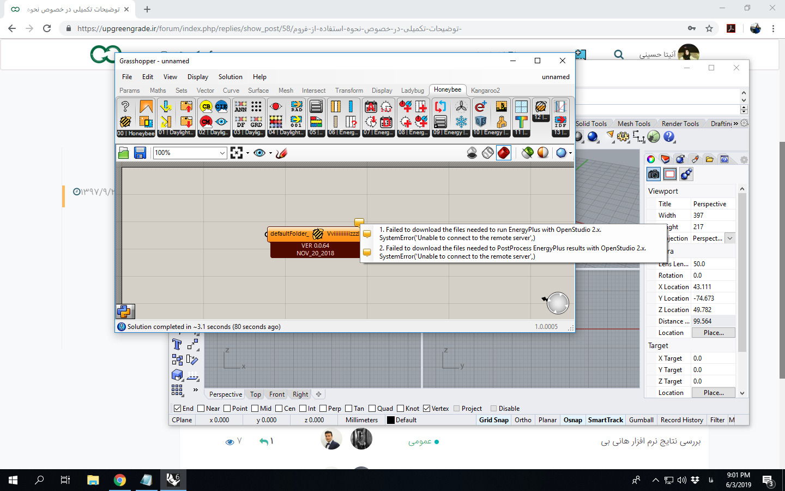This screenshot has width=785, height=491.
Task: Click the Rhino text tool icon
Action: point(177,344)
